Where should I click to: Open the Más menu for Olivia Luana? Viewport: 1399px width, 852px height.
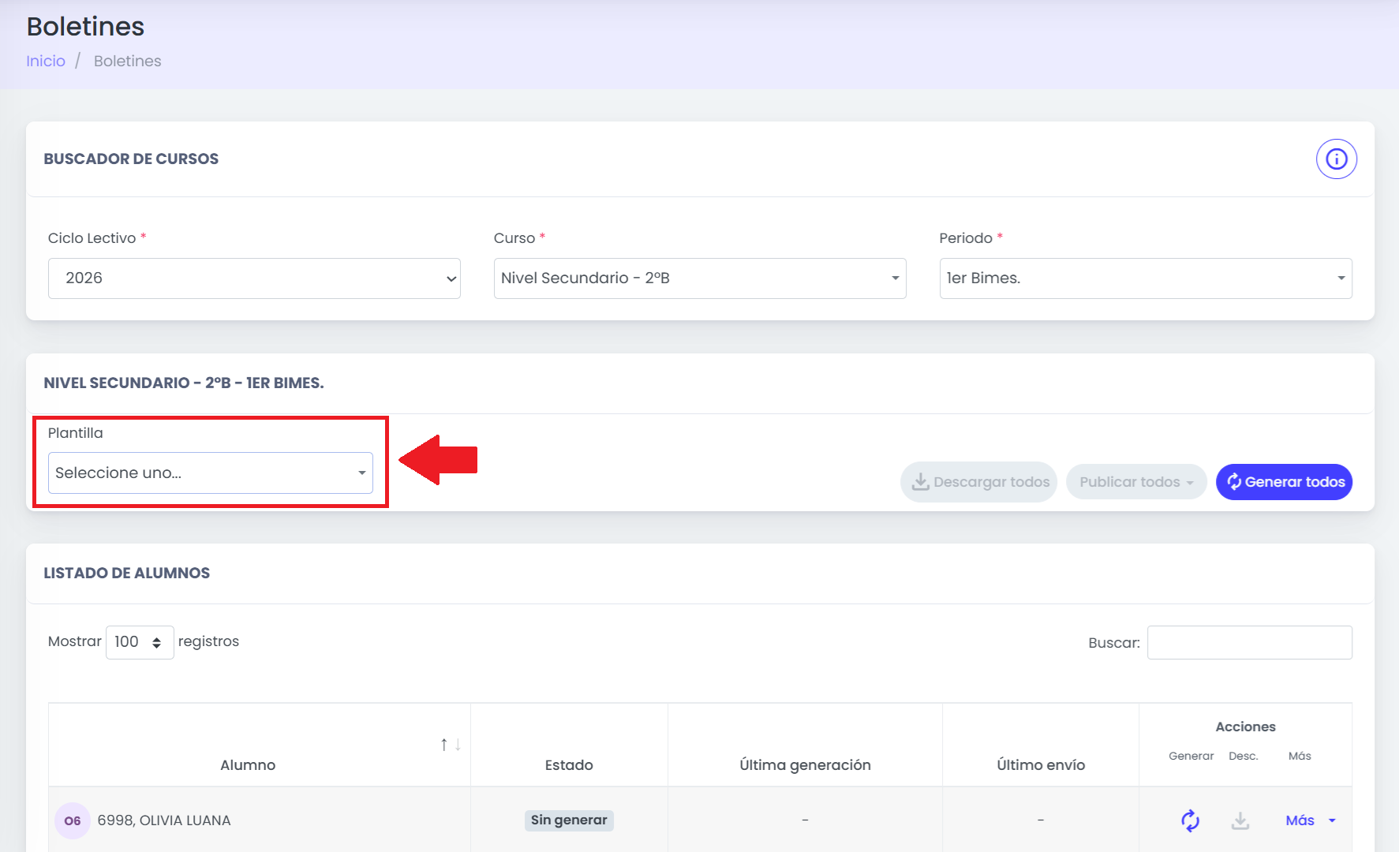(x=1310, y=820)
